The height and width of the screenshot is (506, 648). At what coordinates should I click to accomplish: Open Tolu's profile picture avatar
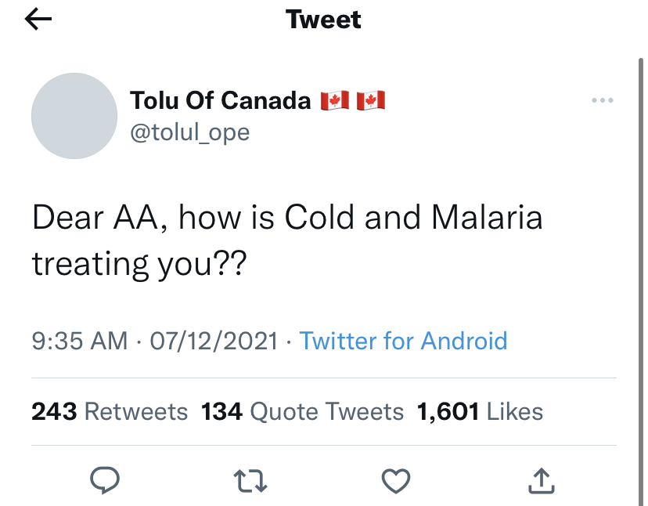[74, 116]
